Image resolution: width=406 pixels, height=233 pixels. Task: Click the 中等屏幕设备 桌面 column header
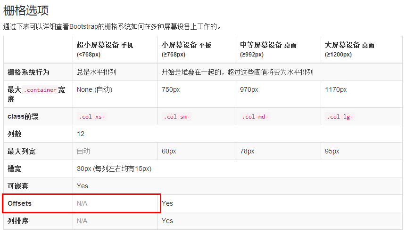[268, 45]
